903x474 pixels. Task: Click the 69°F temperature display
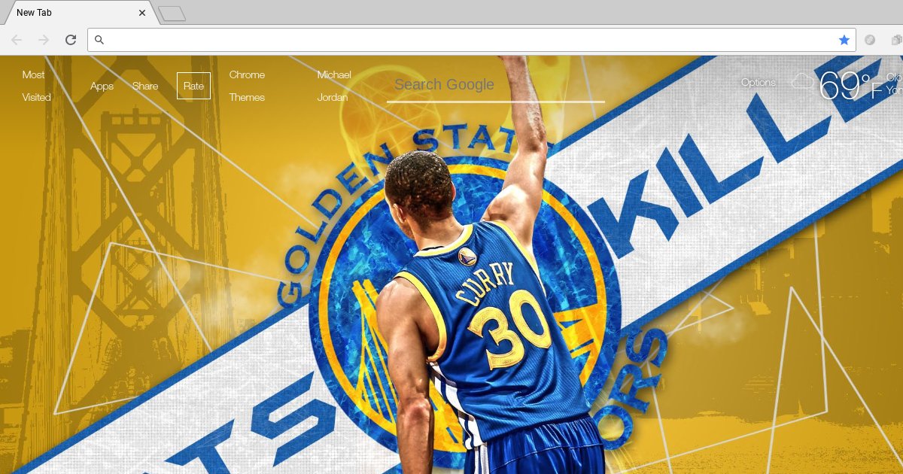click(x=846, y=87)
